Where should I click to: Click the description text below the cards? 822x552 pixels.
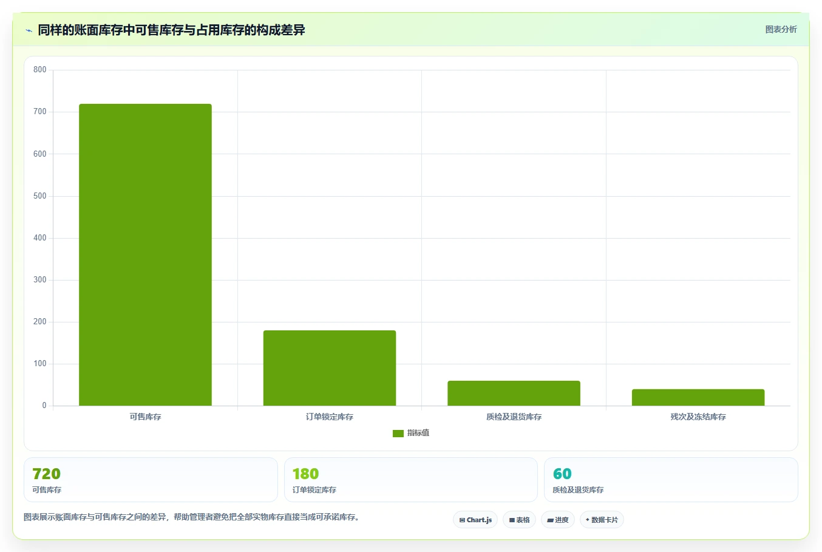192,517
